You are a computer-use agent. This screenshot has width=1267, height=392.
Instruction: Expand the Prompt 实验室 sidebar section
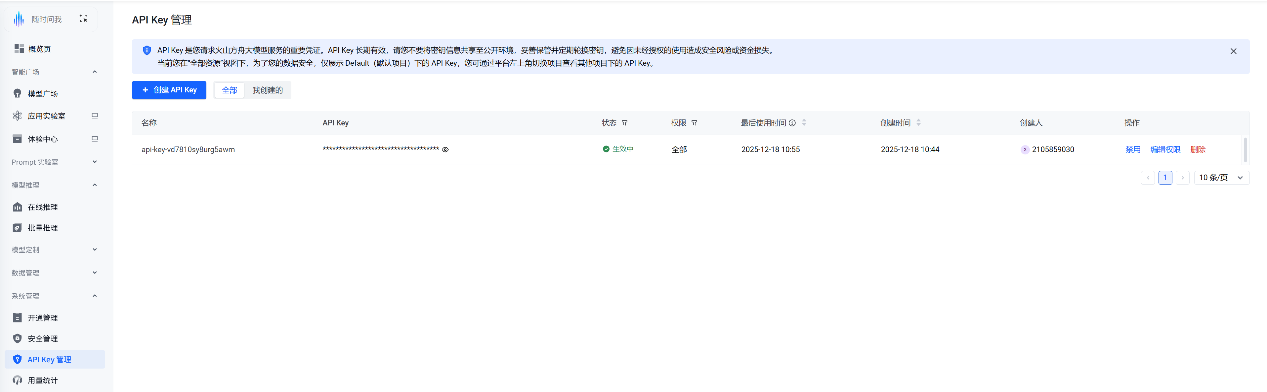tap(95, 162)
